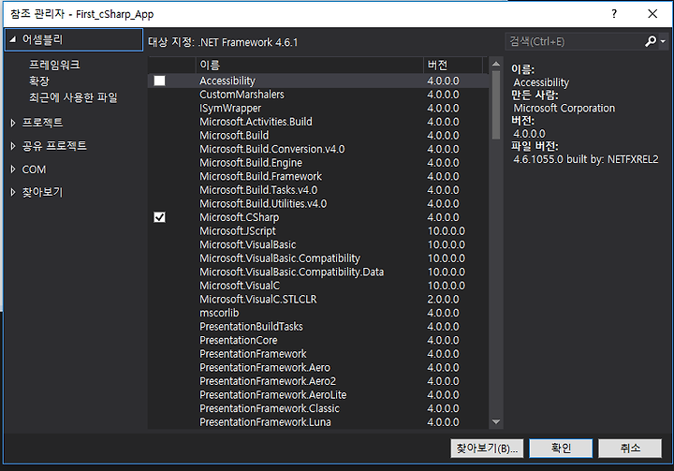Select the Microsoft.VisualBasic row
The image size is (674, 471).
coord(318,244)
